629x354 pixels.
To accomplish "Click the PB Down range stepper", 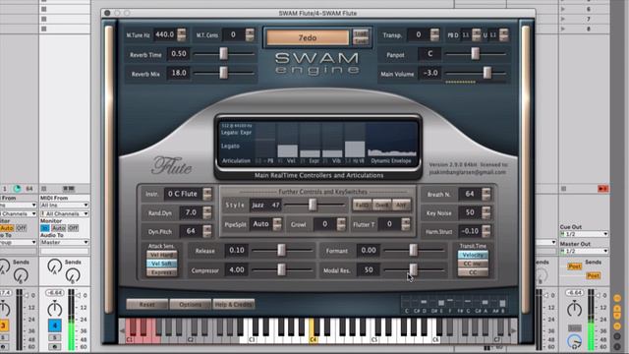I will coord(476,35).
